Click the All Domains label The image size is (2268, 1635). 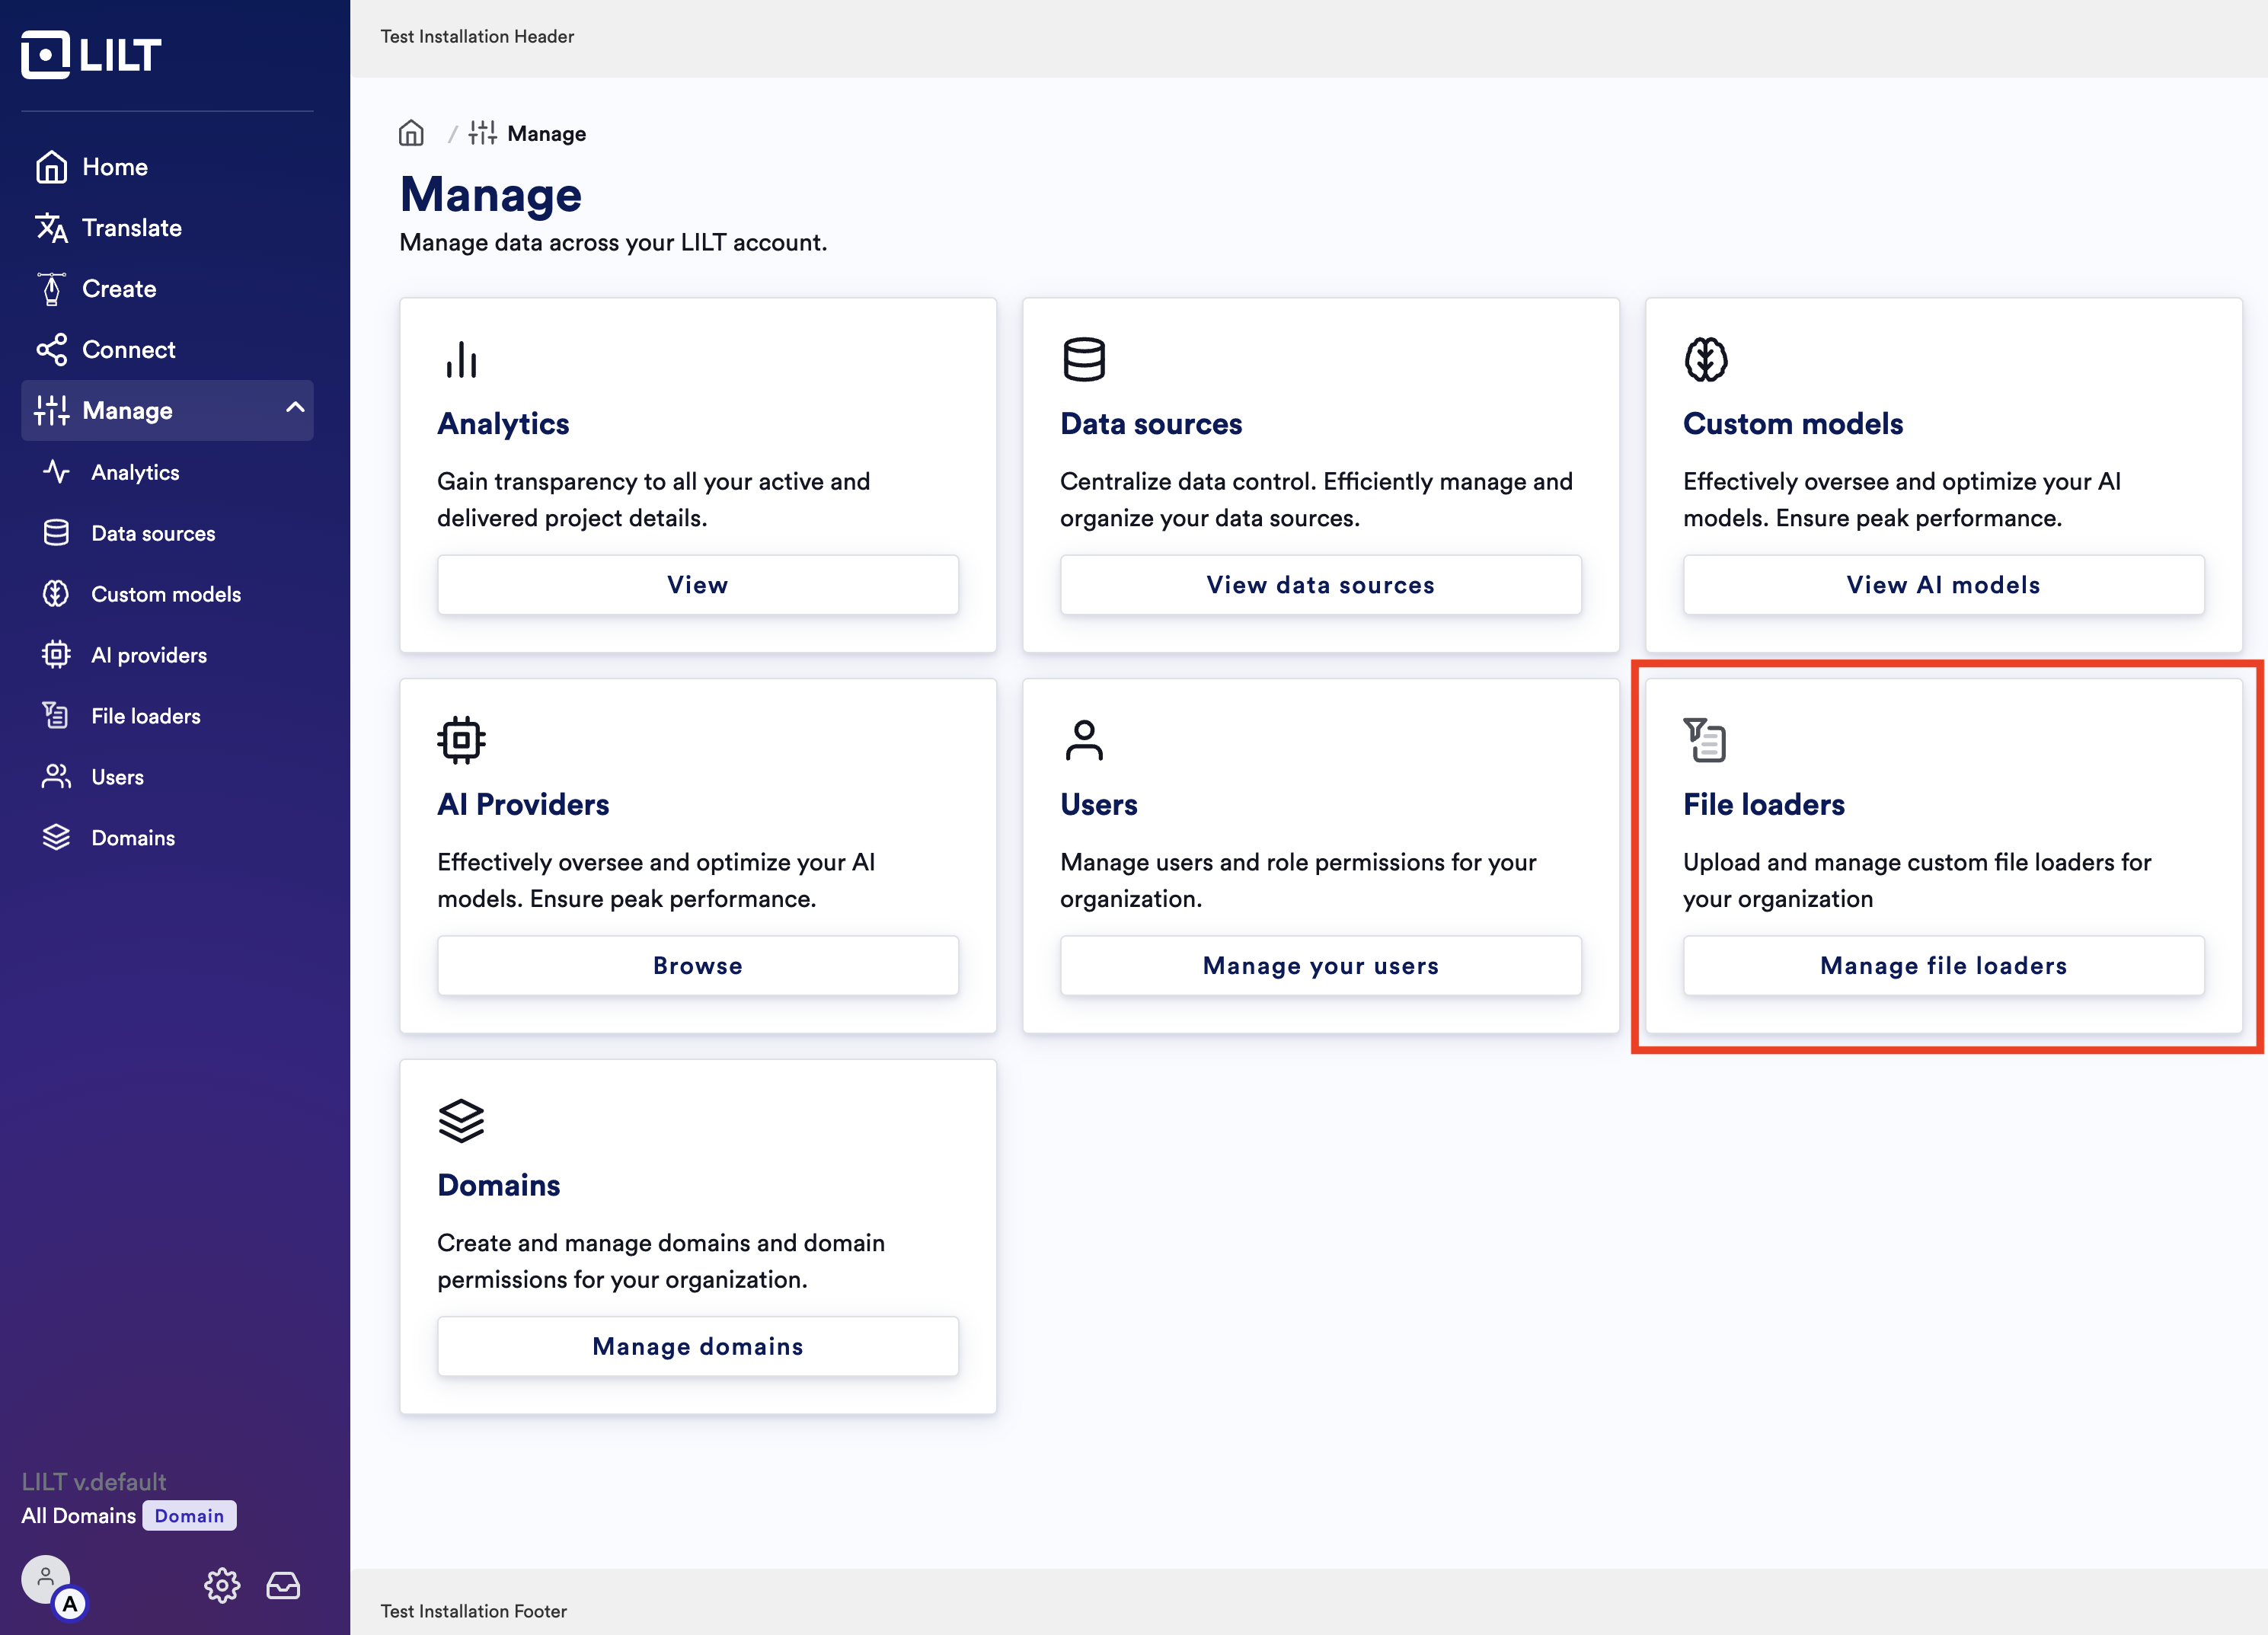click(79, 1516)
